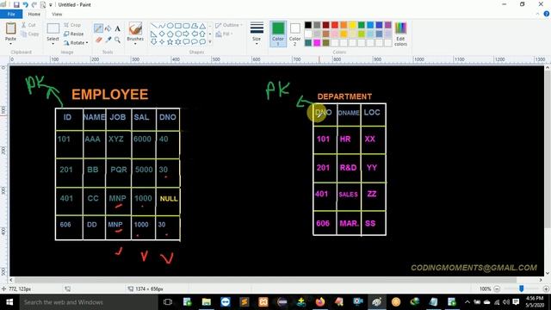
Task: Open the Size line thickness dropdown
Action: pyautogui.click(x=257, y=34)
